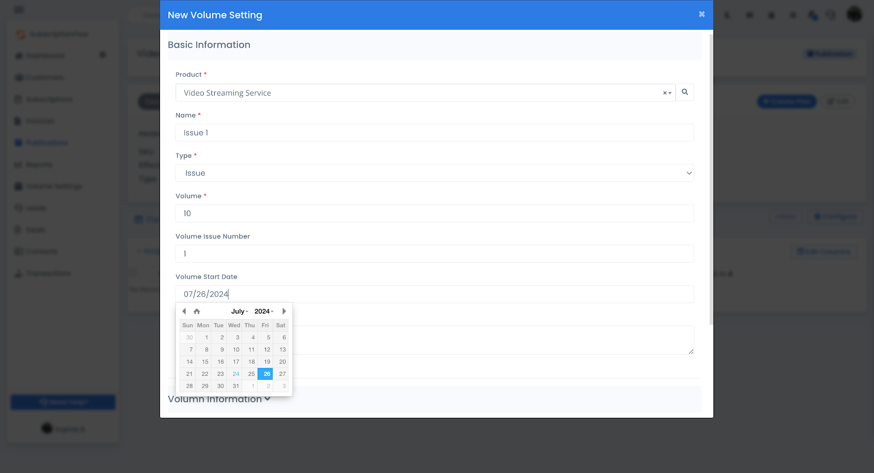This screenshot has height=473, width=874.
Task: Click the Edit Columns button in background
Action: pyautogui.click(x=824, y=252)
